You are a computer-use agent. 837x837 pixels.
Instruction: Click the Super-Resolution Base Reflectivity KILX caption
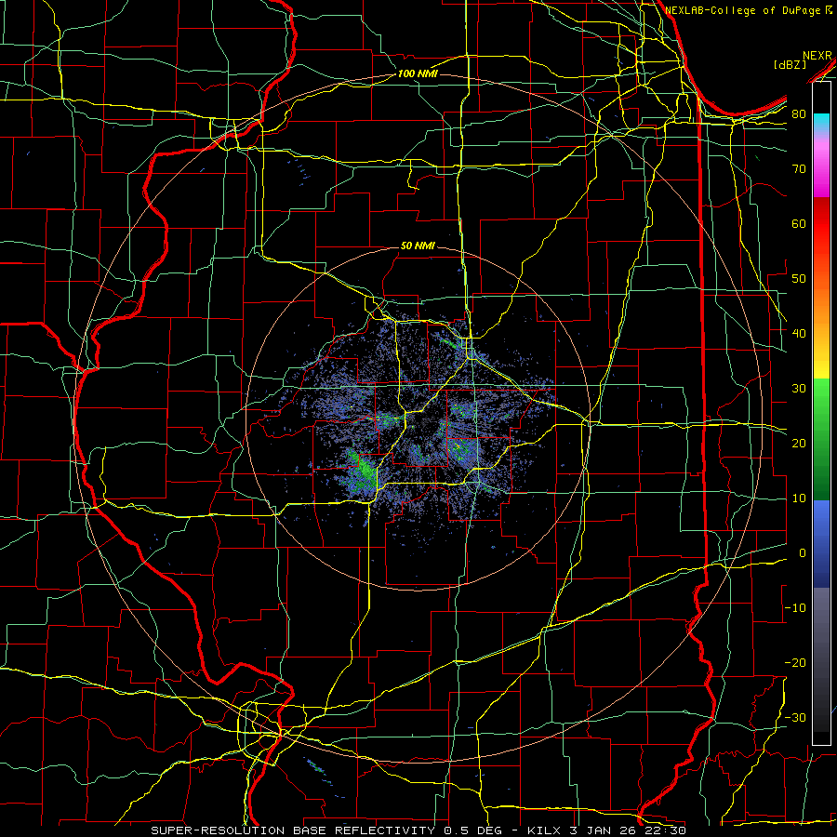(x=418, y=830)
